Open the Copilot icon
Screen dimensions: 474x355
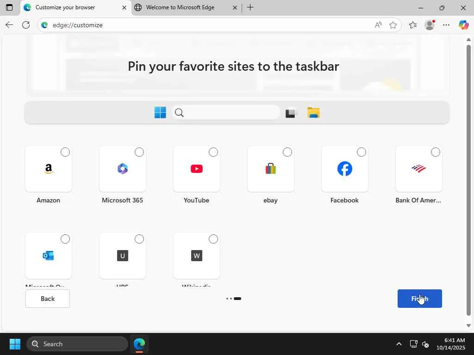click(463, 25)
